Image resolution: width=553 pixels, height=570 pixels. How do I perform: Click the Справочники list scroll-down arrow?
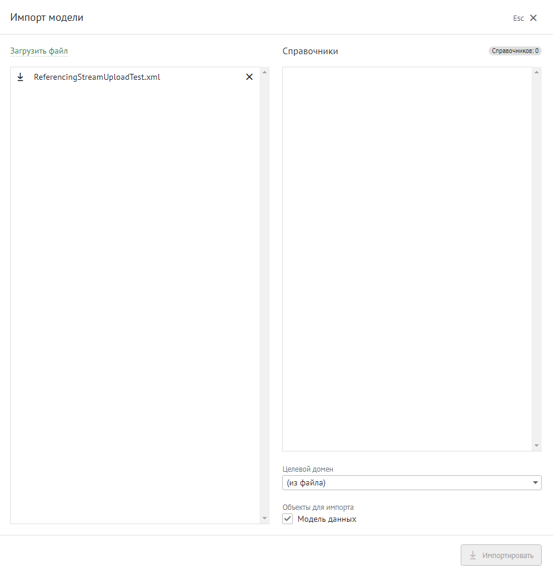point(537,446)
